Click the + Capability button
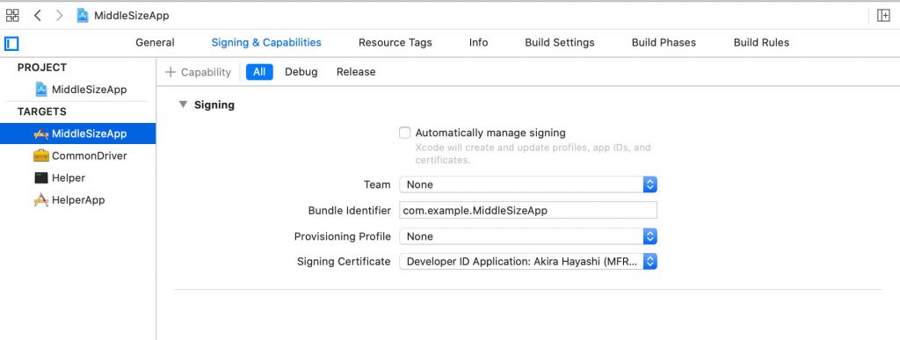 tap(198, 72)
